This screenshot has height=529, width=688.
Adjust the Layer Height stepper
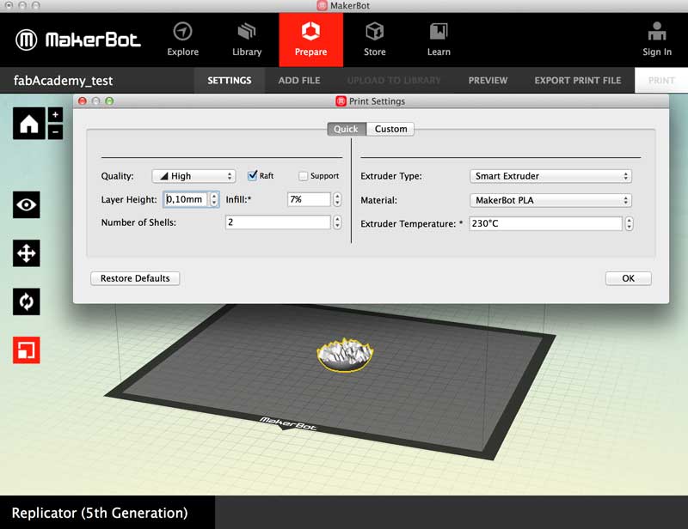[x=214, y=199]
